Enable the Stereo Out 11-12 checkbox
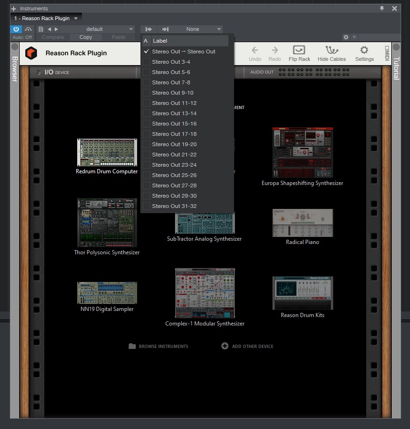The height and width of the screenshot is (429, 410). tap(146, 103)
